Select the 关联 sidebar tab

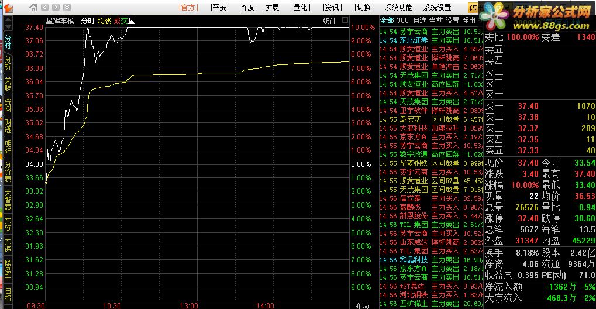[x=8, y=84]
